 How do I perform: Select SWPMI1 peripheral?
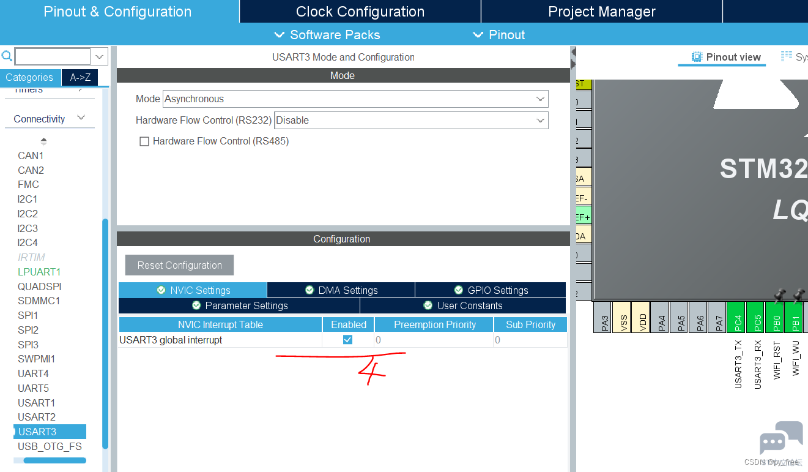coord(36,359)
